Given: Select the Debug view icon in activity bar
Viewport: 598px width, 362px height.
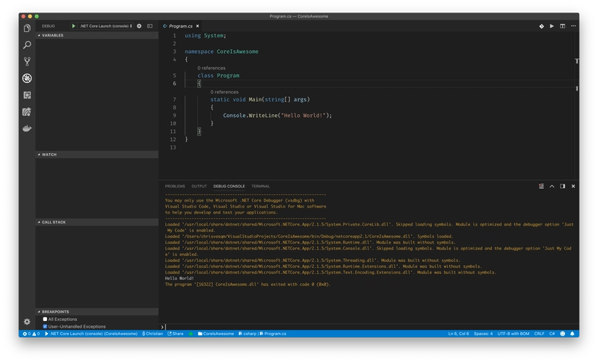Looking at the screenshot, I should pos(27,78).
